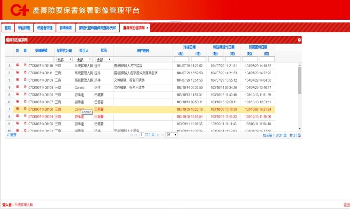The image size is (350, 209).
Task: Switch to the 首頁 tab
Action: click(x=8, y=28)
